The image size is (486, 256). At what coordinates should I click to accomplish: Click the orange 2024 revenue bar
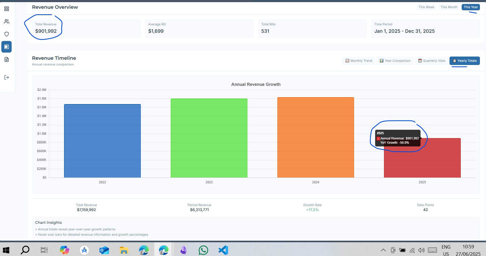click(316, 137)
